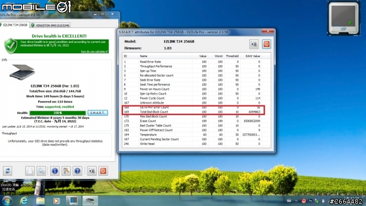Click the green shield drive health icon
This screenshot has width=366, height=206.
11,46
